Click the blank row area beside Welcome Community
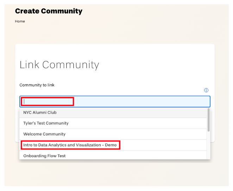This screenshot has width=233, height=191. [135, 134]
